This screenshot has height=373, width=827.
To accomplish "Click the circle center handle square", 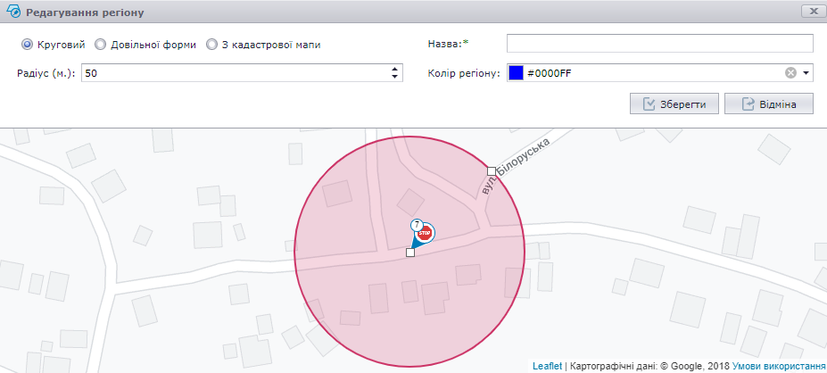I will point(410,253).
